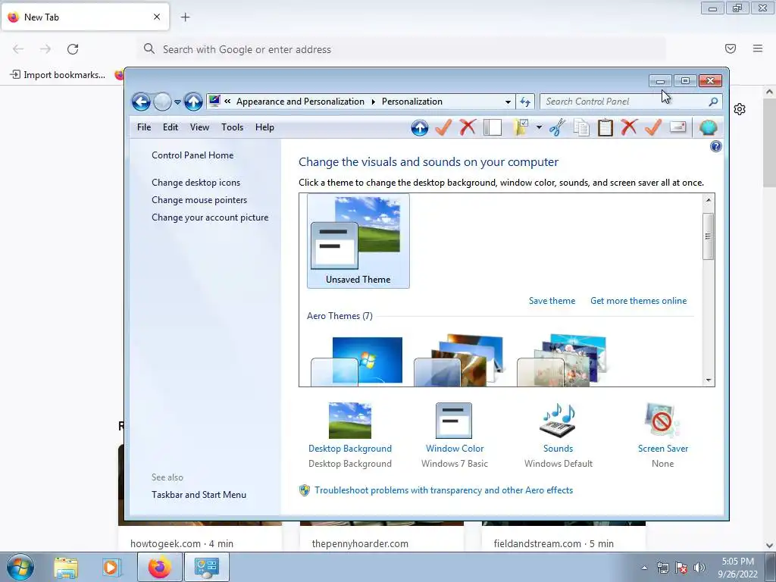
Task: Open Classic Shell settings via the seashell icon
Action: 709,127
